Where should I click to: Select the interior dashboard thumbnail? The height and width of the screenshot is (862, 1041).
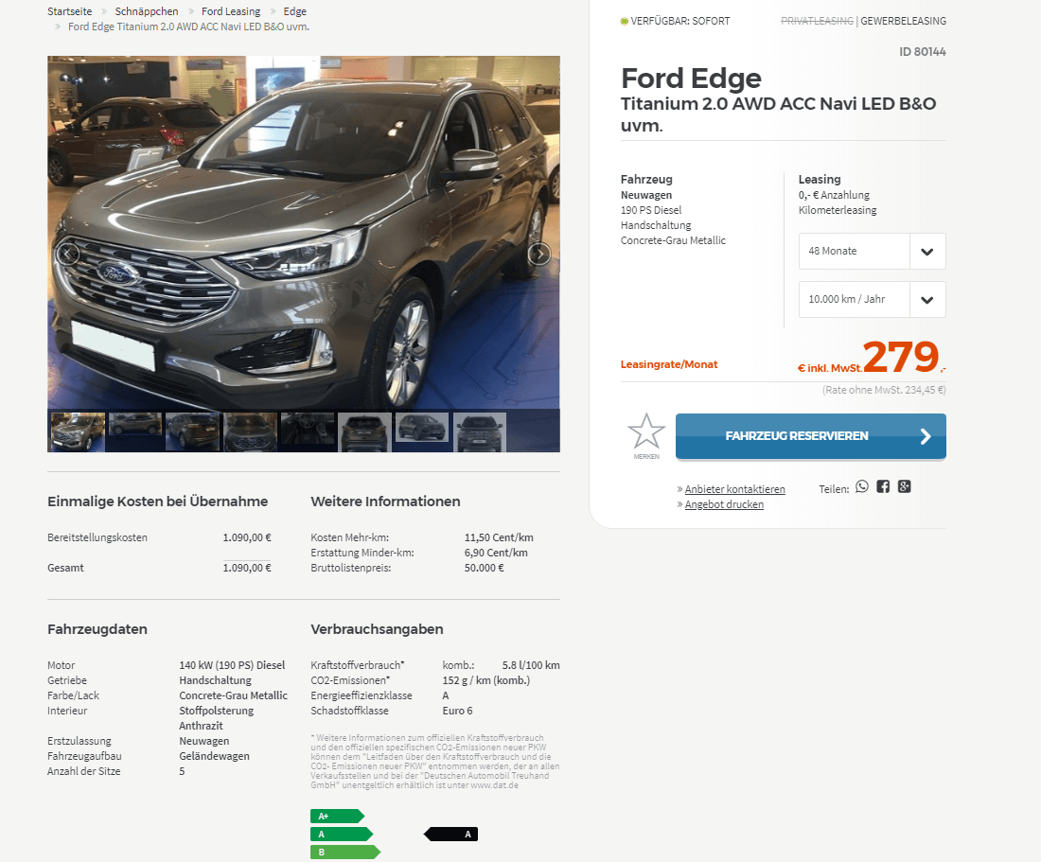point(308,431)
